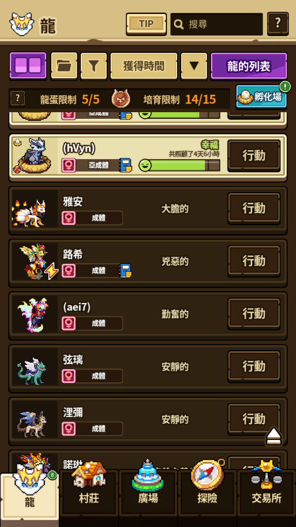The image size is (296, 527).
Task: Open the 獲得時間 sort dropdown
Action: (144, 66)
